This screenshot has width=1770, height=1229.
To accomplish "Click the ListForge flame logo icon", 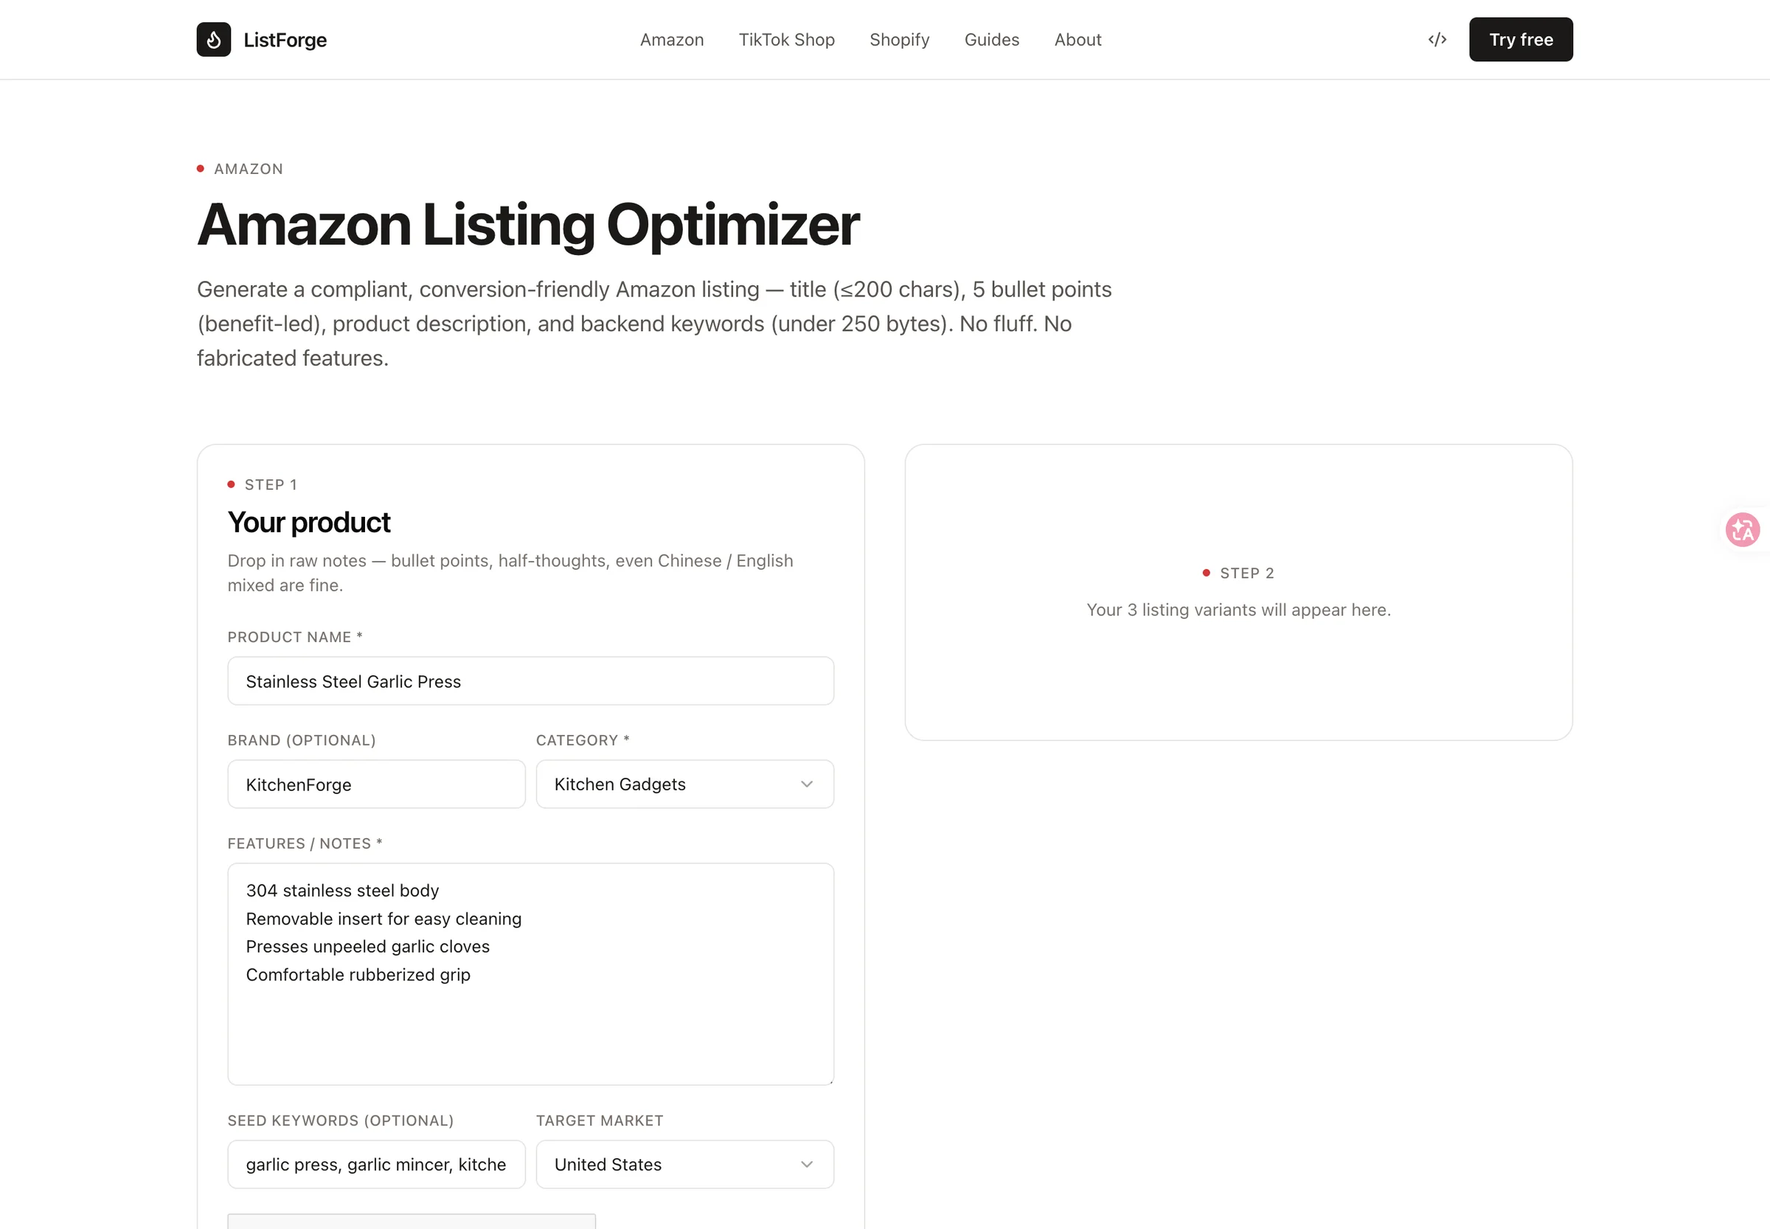I will coord(213,39).
